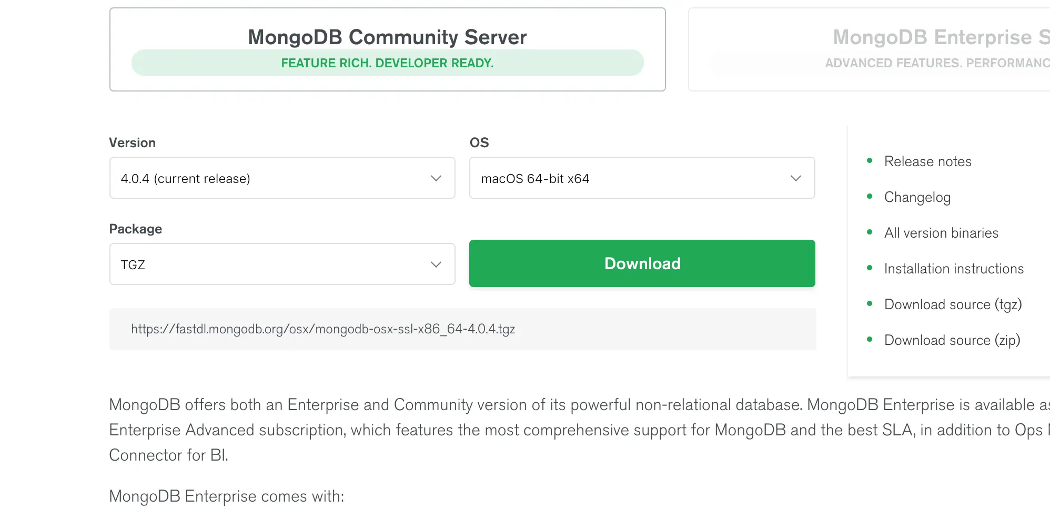Viewport: 1050px width, 530px height.
Task: Click the Package dropdown chevron arrow
Action: (x=436, y=264)
